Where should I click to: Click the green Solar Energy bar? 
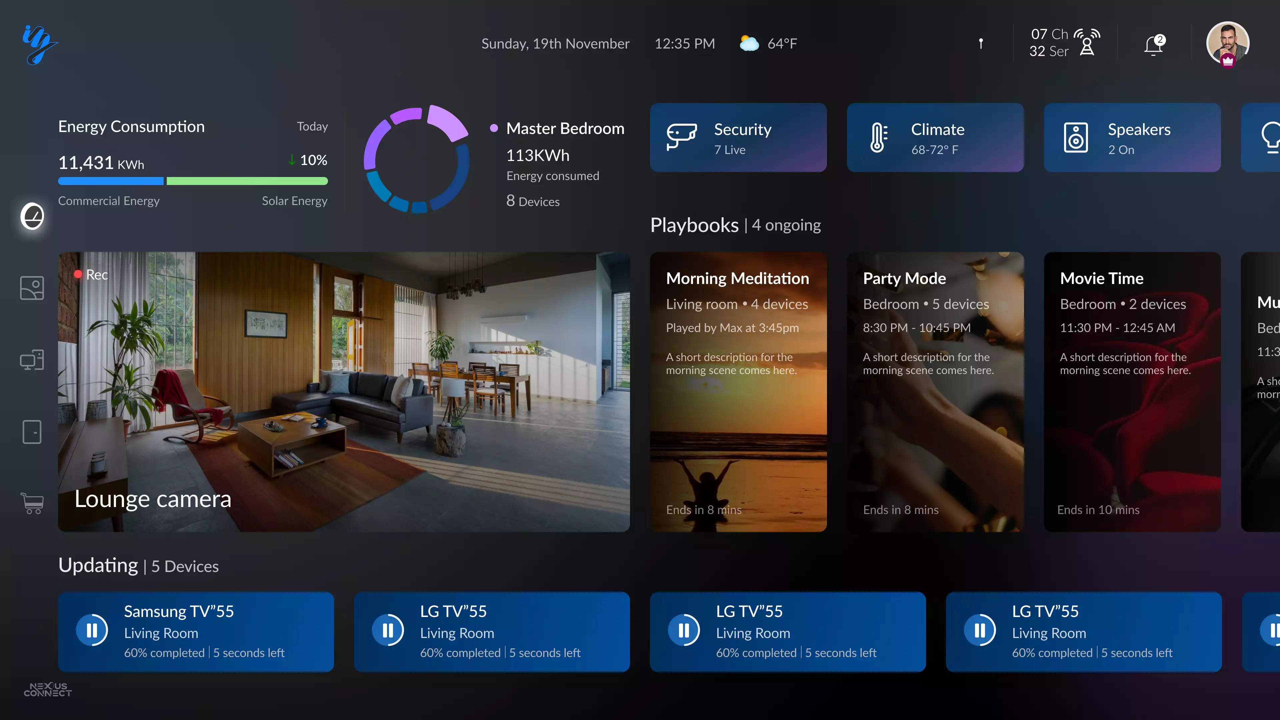(247, 181)
